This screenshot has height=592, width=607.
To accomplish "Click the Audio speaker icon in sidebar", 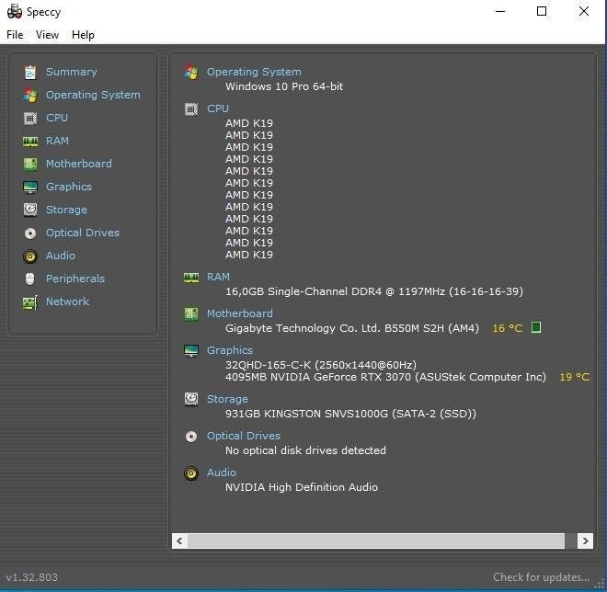I will (30, 256).
